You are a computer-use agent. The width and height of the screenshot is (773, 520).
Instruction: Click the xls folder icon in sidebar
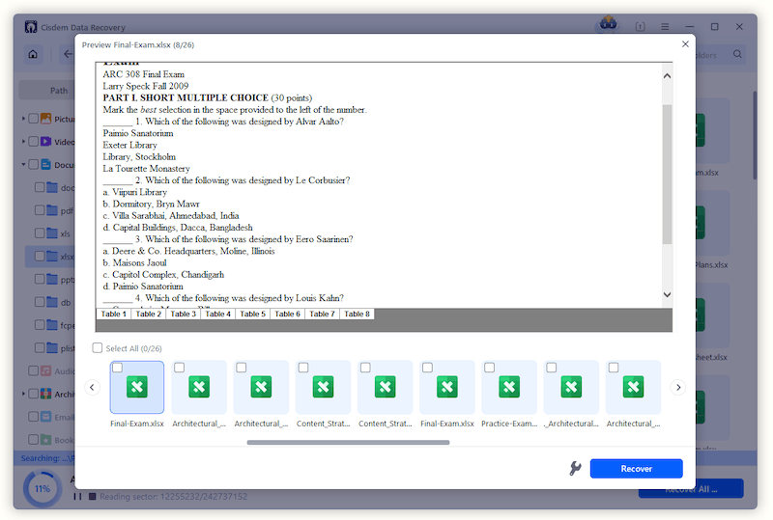52,233
